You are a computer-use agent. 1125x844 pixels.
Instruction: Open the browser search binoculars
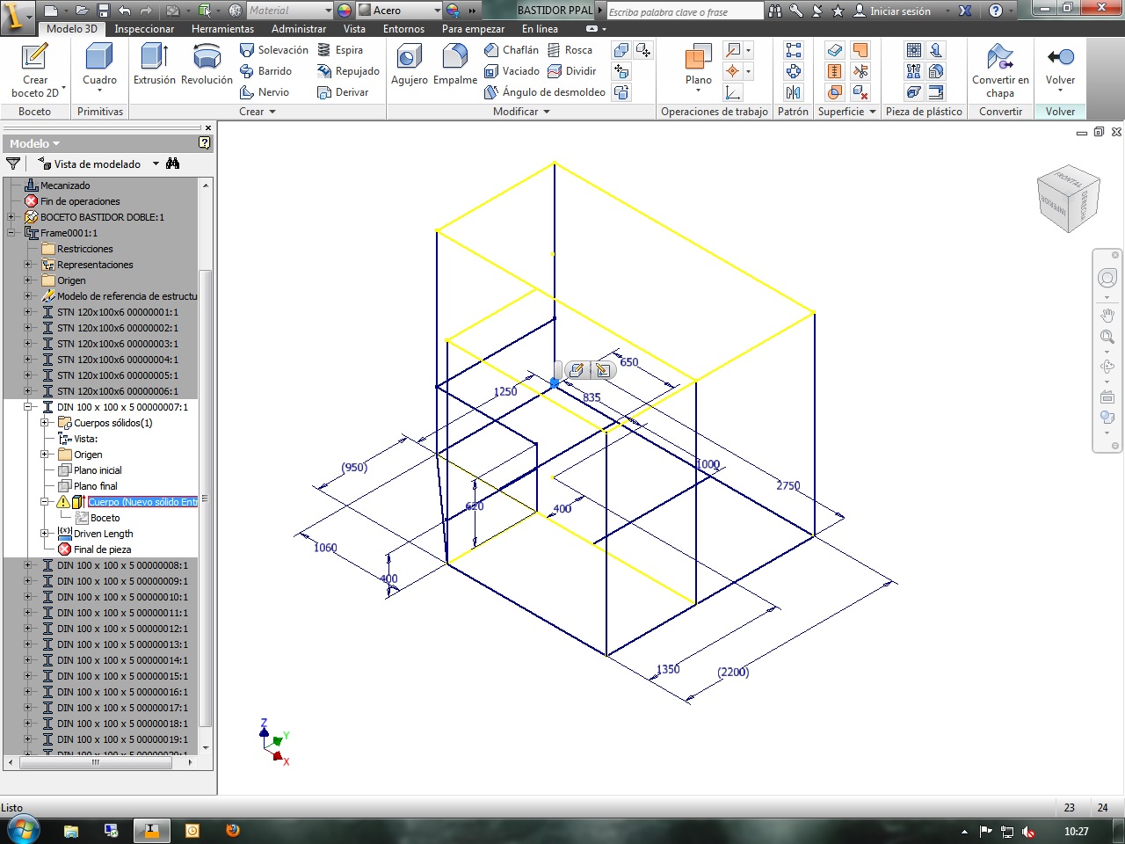coord(172,164)
